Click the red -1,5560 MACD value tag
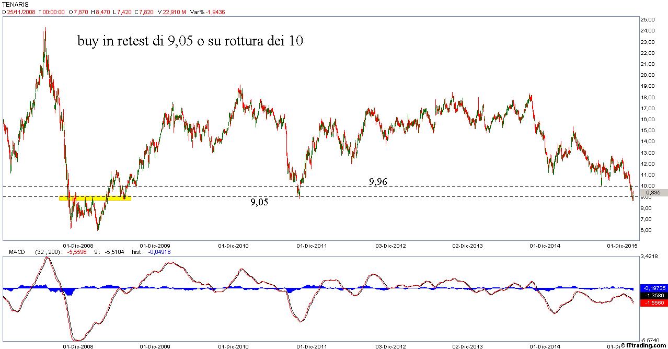This screenshot has width=668, height=349. coord(653,303)
